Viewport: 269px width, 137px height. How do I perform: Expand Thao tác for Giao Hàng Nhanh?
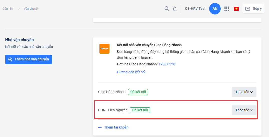click(x=244, y=92)
